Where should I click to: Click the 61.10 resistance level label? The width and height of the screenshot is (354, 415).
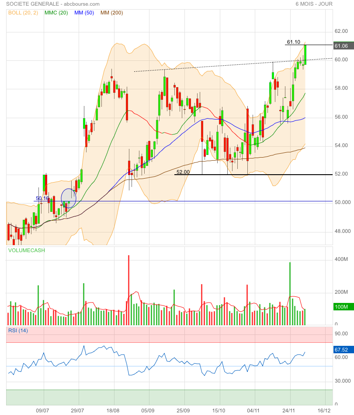coord(294,42)
